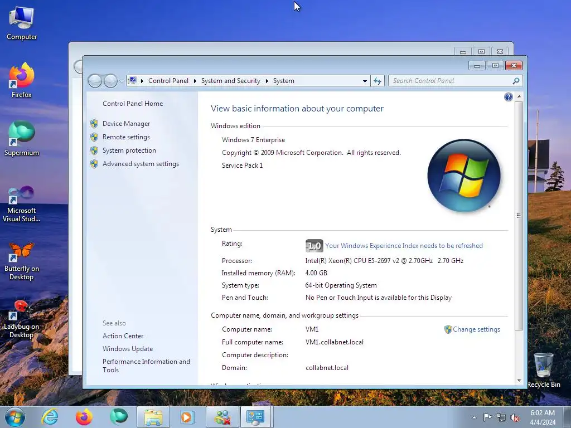Open Control Panel Home
The height and width of the screenshot is (428, 571).
(x=133, y=104)
